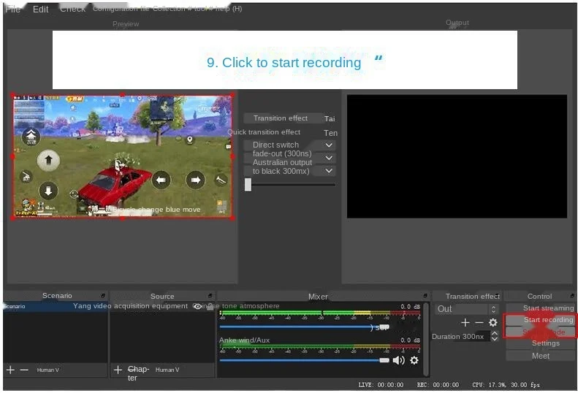The width and height of the screenshot is (578, 393).
Task: Click the horn icon in game preview
Action: tap(221, 180)
